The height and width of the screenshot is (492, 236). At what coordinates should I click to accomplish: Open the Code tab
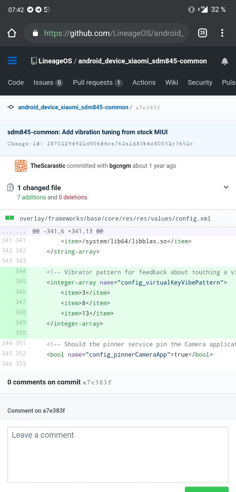[x=16, y=82]
